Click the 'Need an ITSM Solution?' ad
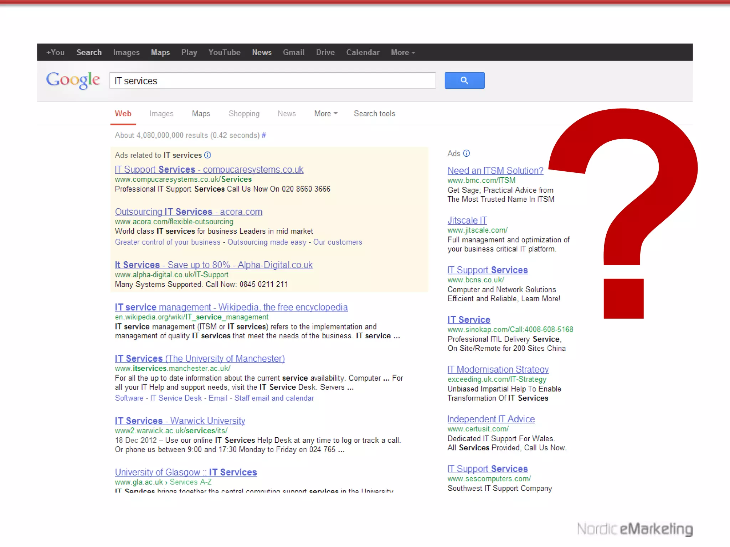Image resolution: width=730 pixels, height=547 pixels. (495, 171)
